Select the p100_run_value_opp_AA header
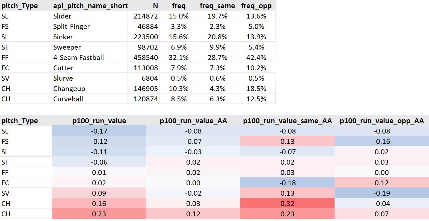This screenshot has height=221, width=429. pyautogui.click(x=381, y=121)
